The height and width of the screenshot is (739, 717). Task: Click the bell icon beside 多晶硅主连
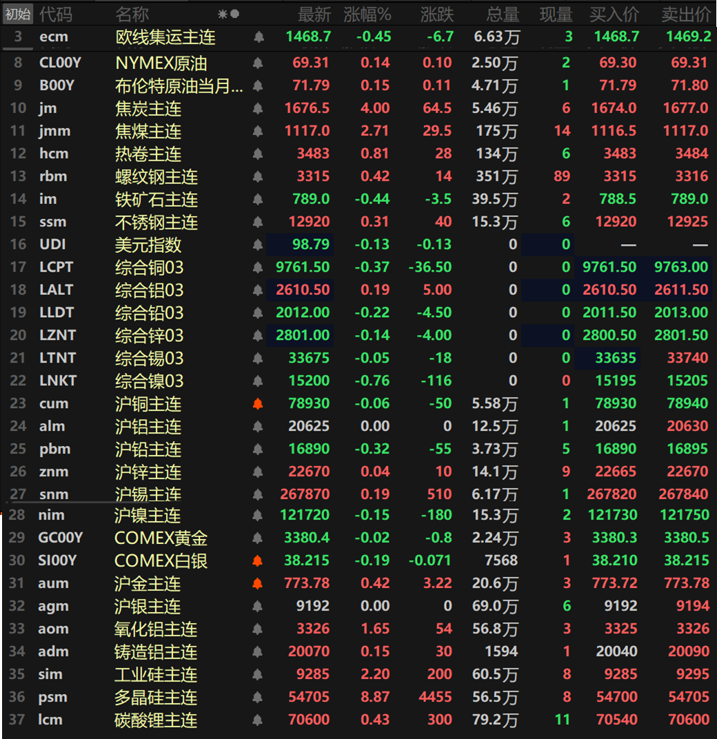pyautogui.click(x=258, y=697)
